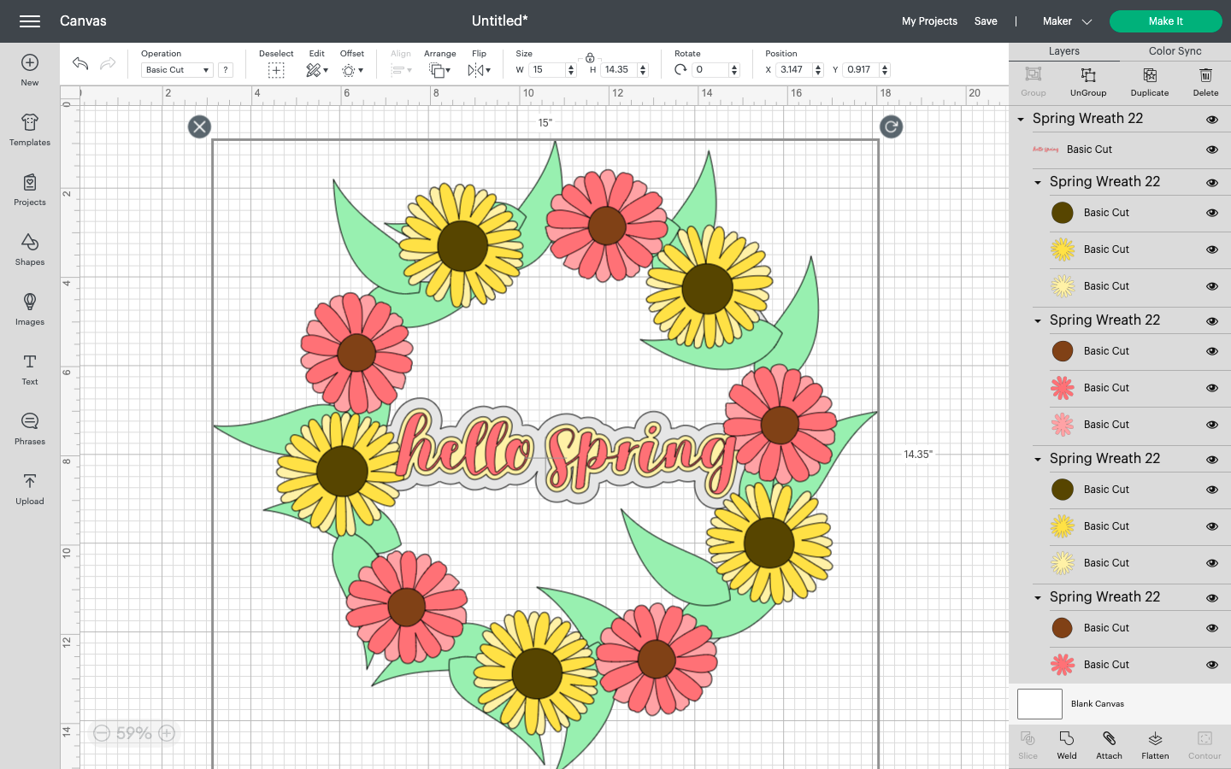This screenshot has height=769, width=1231.
Task: Open My Projects
Action: pos(929,21)
